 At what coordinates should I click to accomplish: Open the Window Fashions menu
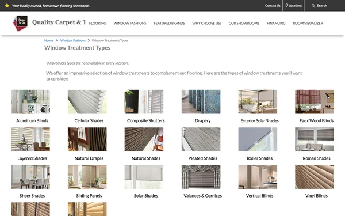click(x=130, y=23)
